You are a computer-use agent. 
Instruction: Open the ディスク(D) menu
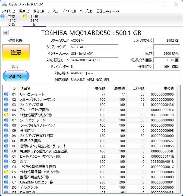pyautogui.click(x=69, y=11)
